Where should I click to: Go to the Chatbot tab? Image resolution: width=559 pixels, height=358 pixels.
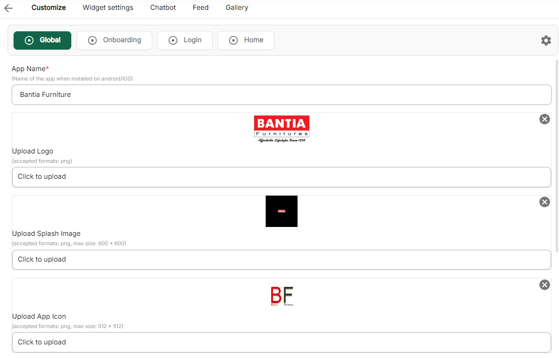click(x=163, y=7)
